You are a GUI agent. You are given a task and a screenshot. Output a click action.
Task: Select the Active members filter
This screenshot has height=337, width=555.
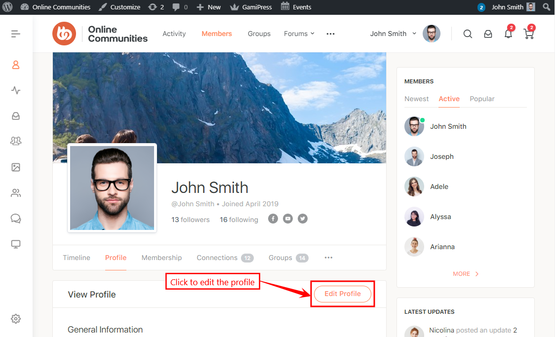click(449, 99)
